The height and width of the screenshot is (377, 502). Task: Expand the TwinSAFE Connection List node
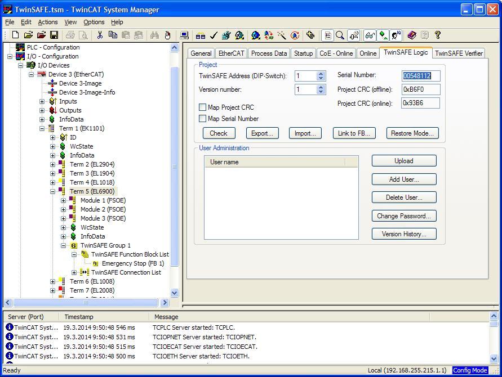click(x=74, y=272)
